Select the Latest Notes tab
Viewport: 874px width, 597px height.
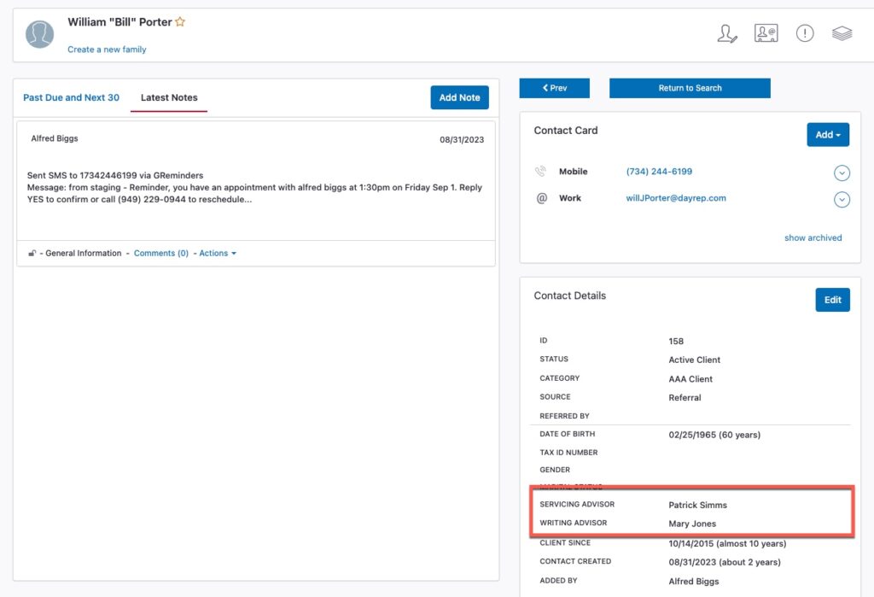pos(169,97)
